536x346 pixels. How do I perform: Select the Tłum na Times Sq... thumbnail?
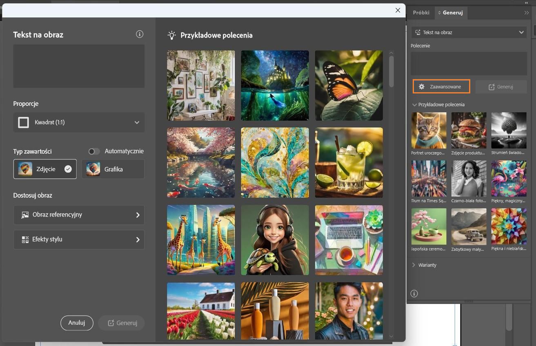(429, 179)
